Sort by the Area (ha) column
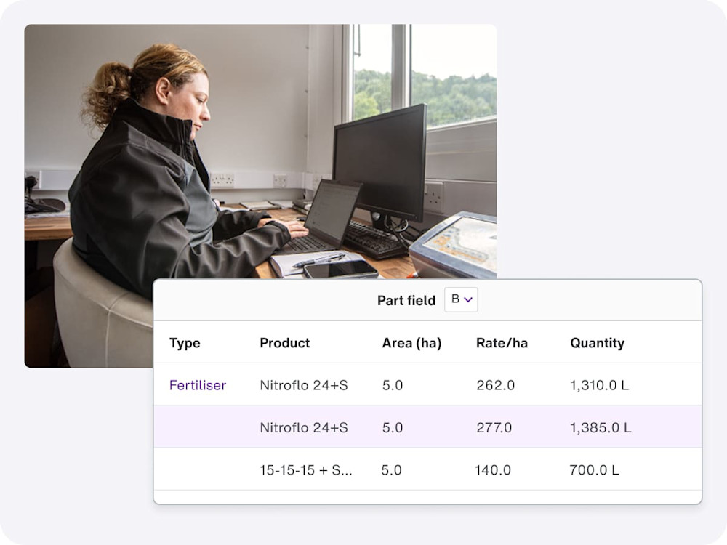 point(411,342)
